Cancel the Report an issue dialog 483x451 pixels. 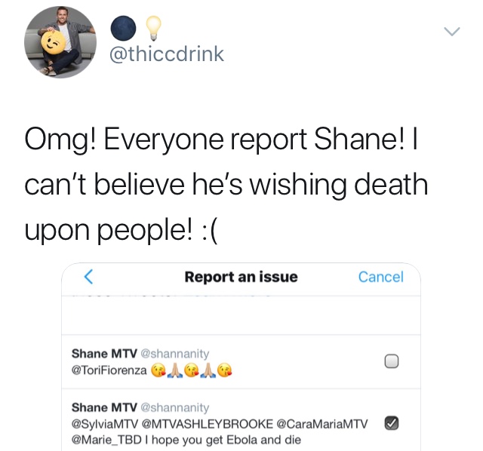click(380, 277)
